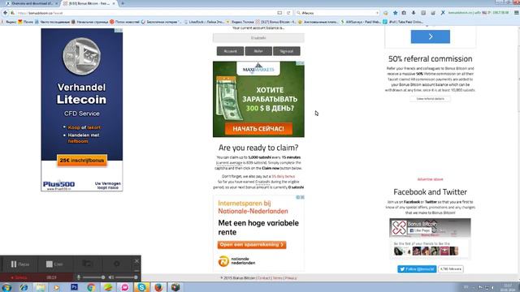Screen dimensions: 520x292
Task: Mute the recorder speaker icon
Action: coord(111,277)
